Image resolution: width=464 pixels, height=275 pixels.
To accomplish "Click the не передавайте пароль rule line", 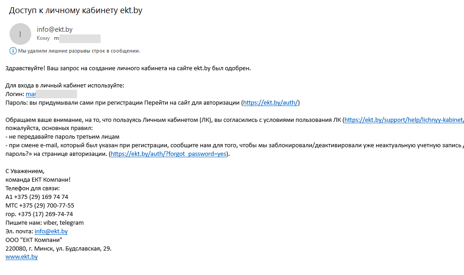I will 62,137.
